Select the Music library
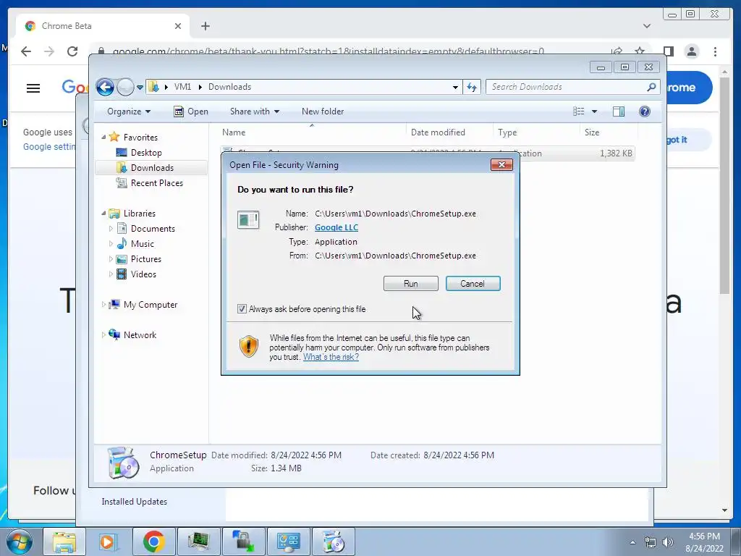 [142, 244]
